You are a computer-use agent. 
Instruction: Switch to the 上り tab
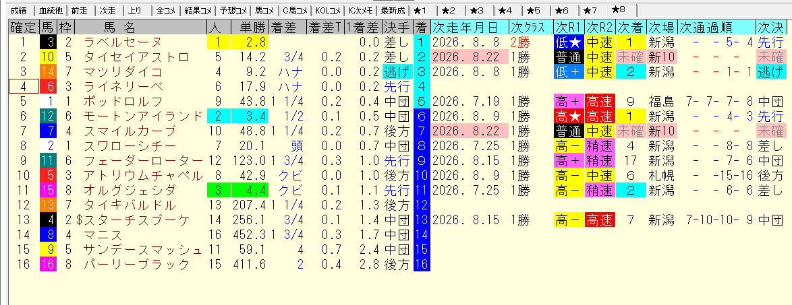coord(136,10)
